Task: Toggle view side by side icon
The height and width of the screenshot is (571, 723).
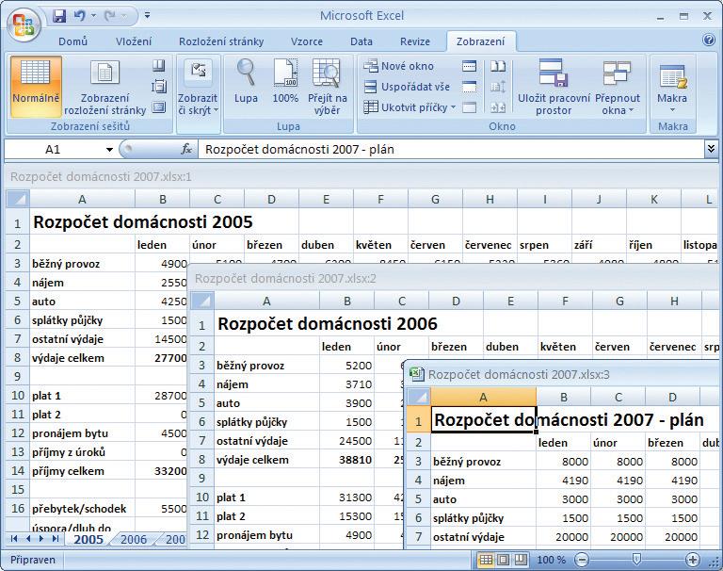Action: coord(498,66)
